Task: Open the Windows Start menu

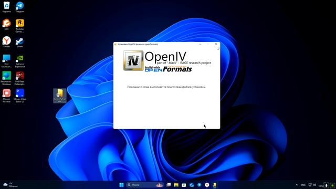Action: pos(121,185)
